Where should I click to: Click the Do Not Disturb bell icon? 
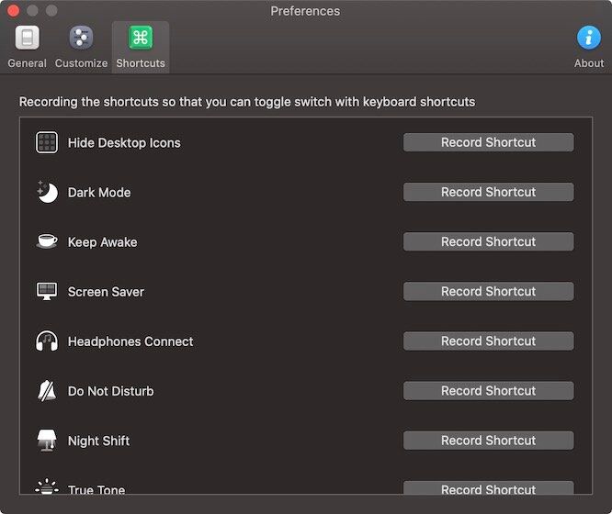(47, 391)
